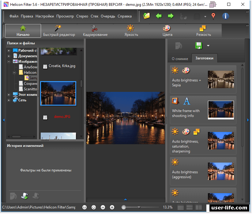Open the Справка menu
The image size is (252, 214).
coord(125,16)
